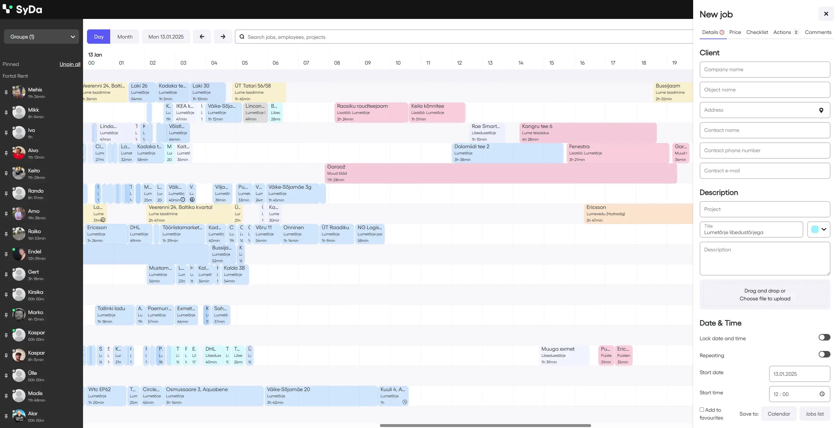This screenshot has width=837, height=428.
Task: Toggle Lock date and time switch
Action: coord(824,337)
